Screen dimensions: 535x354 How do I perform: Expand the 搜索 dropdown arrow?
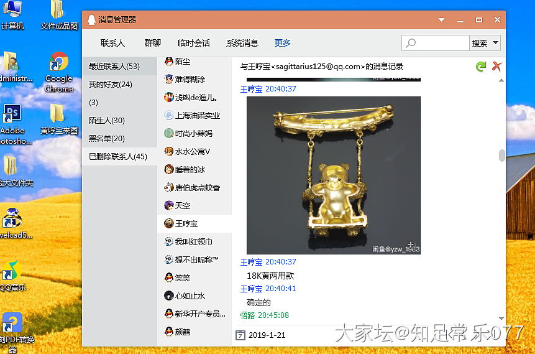495,43
